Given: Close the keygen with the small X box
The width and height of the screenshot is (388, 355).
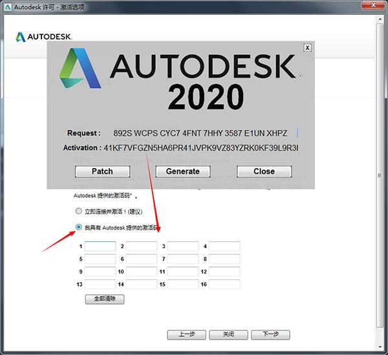Looking at the screenshot, I should pos(307,48).
